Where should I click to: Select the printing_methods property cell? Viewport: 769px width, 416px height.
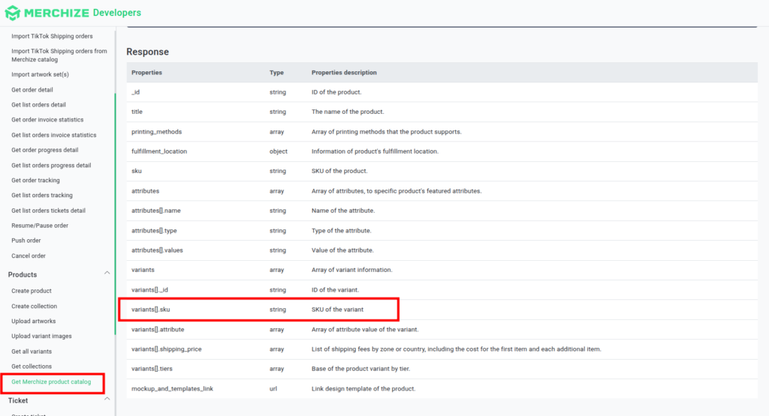[x=156, y=132]
